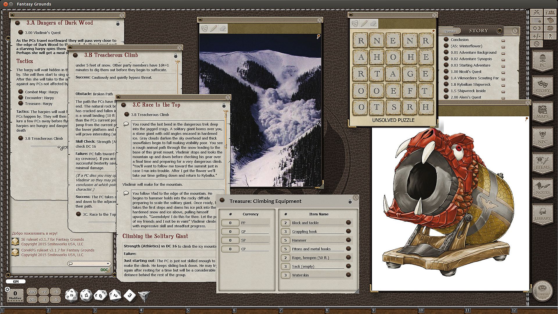
Task: Open the ITEMS sidebar button
Action: [542, 163]
